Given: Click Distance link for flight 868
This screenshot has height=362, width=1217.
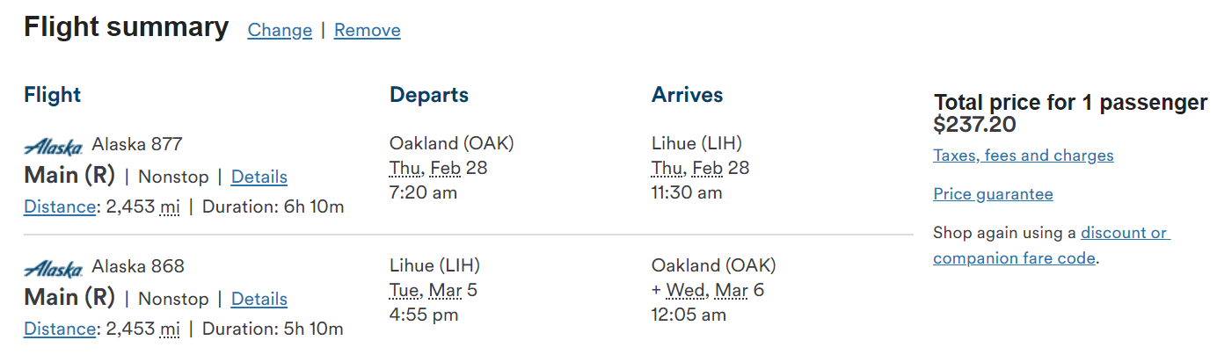Looking at the screenshot, I should [59, 329].
